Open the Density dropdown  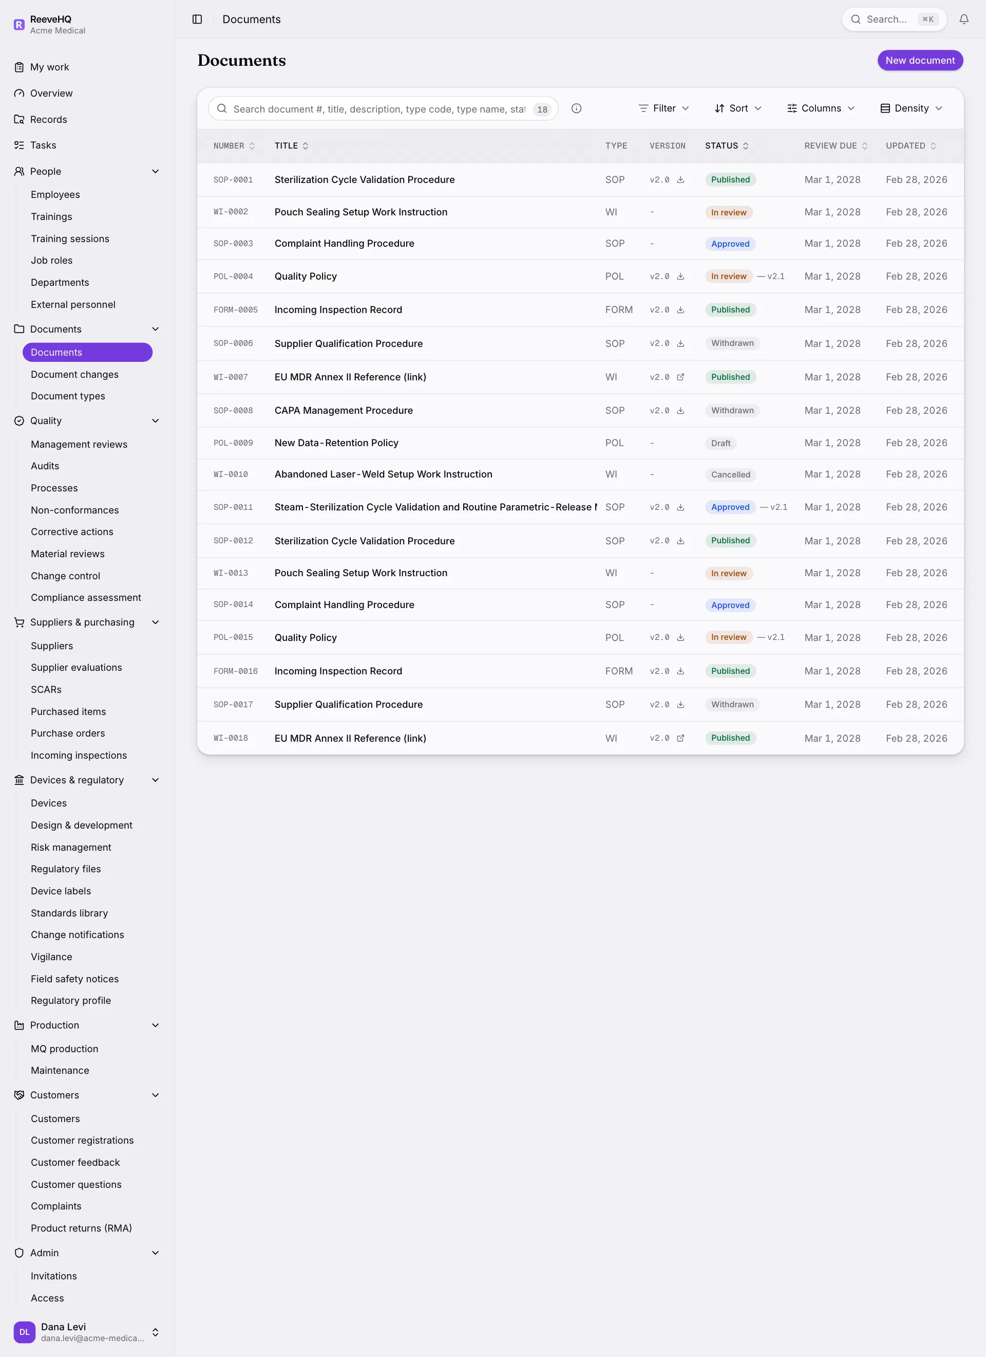[911, 108]
